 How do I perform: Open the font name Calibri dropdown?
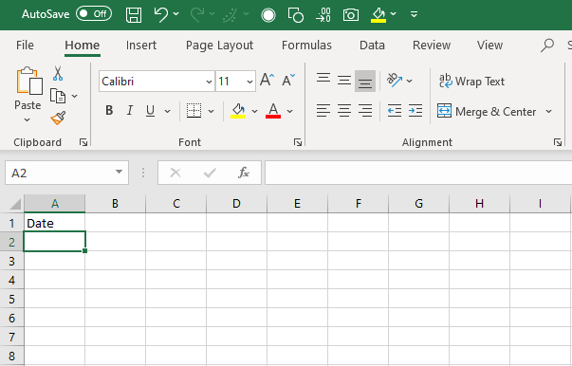209,82
